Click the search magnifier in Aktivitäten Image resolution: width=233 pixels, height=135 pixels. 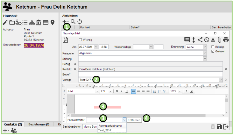73,22
